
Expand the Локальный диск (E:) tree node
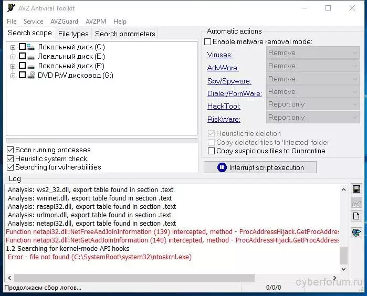[x=13, y=57]
